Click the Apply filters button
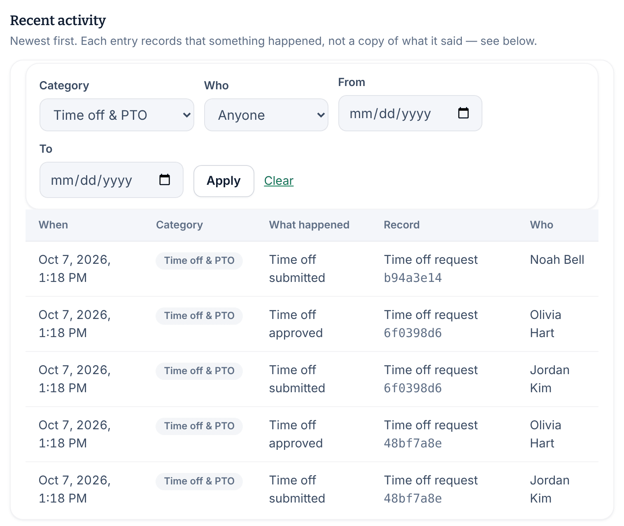The height and width of the screenshot is (526, 624). click(224, 181)
